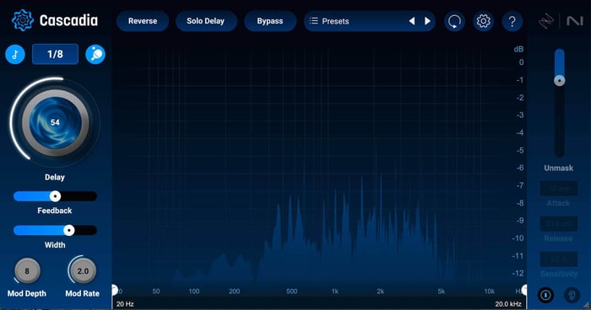This screenshot has height=310, width=591.
Task: Click the 500 frequency axis label
Action: (292, 291)
